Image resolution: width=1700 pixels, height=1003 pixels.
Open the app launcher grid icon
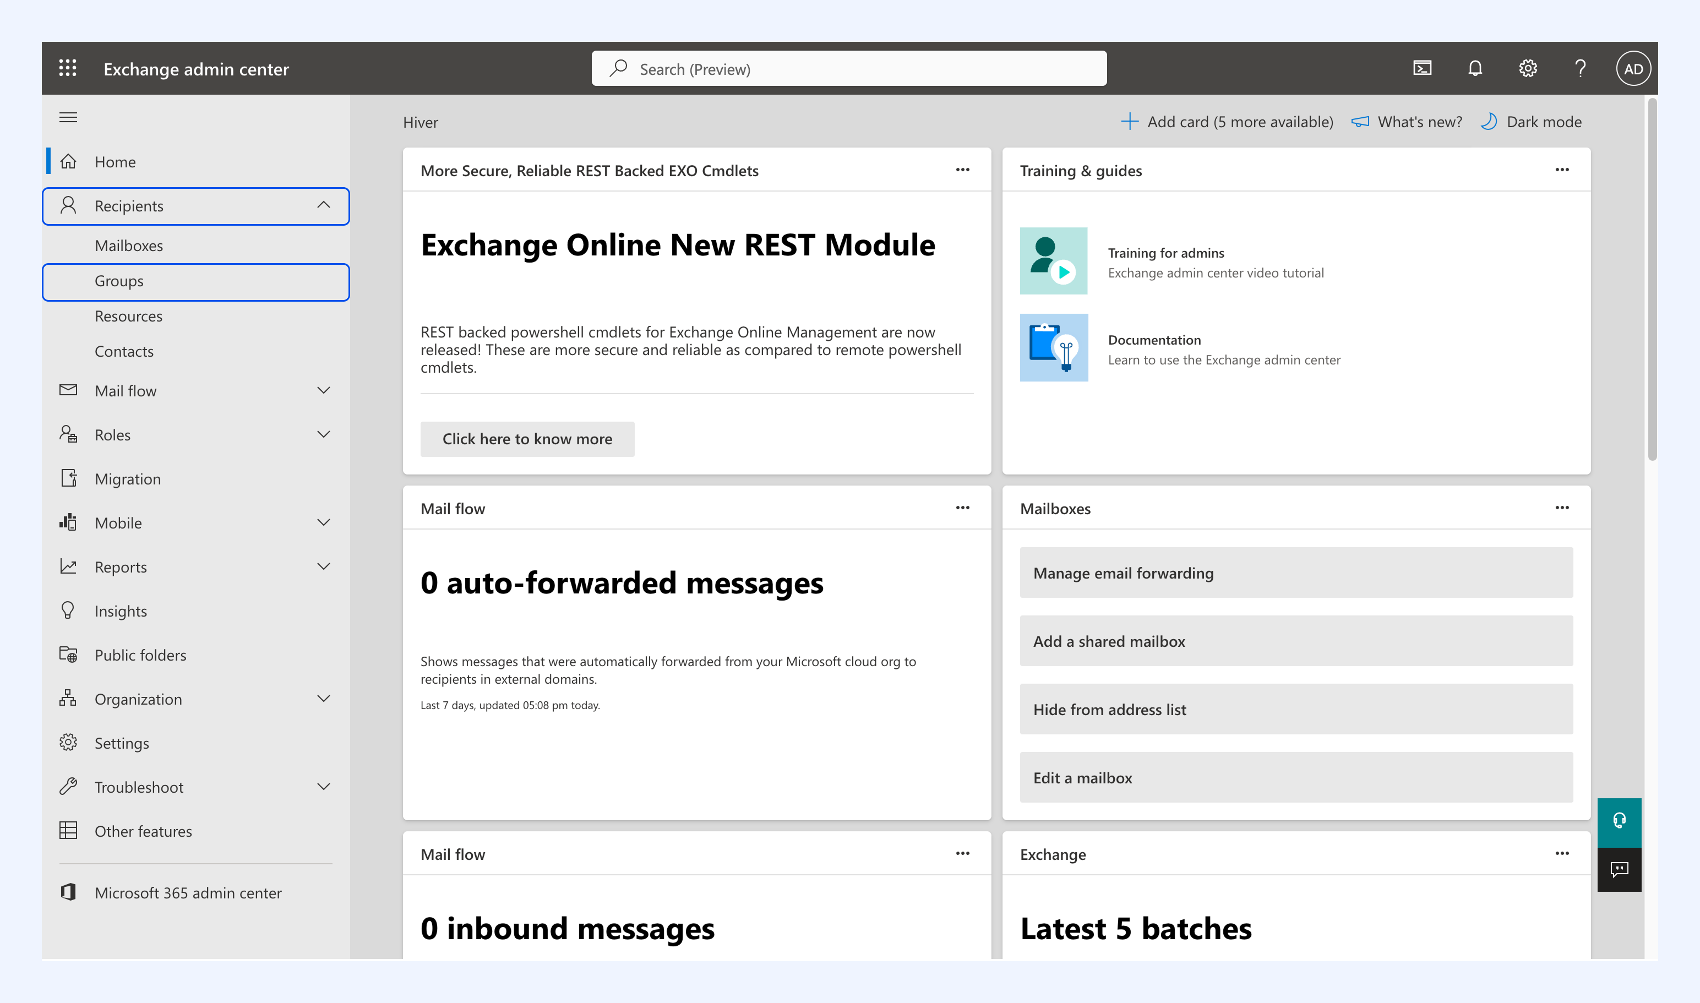click(x=68, y=68)
